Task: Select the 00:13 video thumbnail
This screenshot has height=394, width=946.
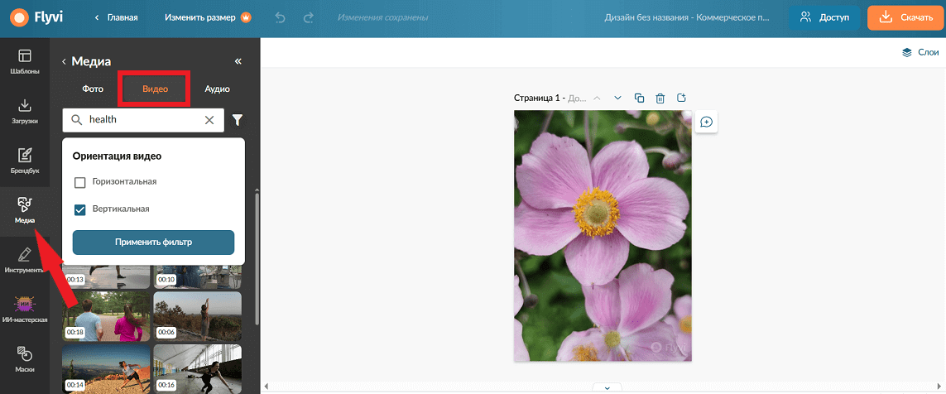Action: pyautogui.click(x=106, y=277)
